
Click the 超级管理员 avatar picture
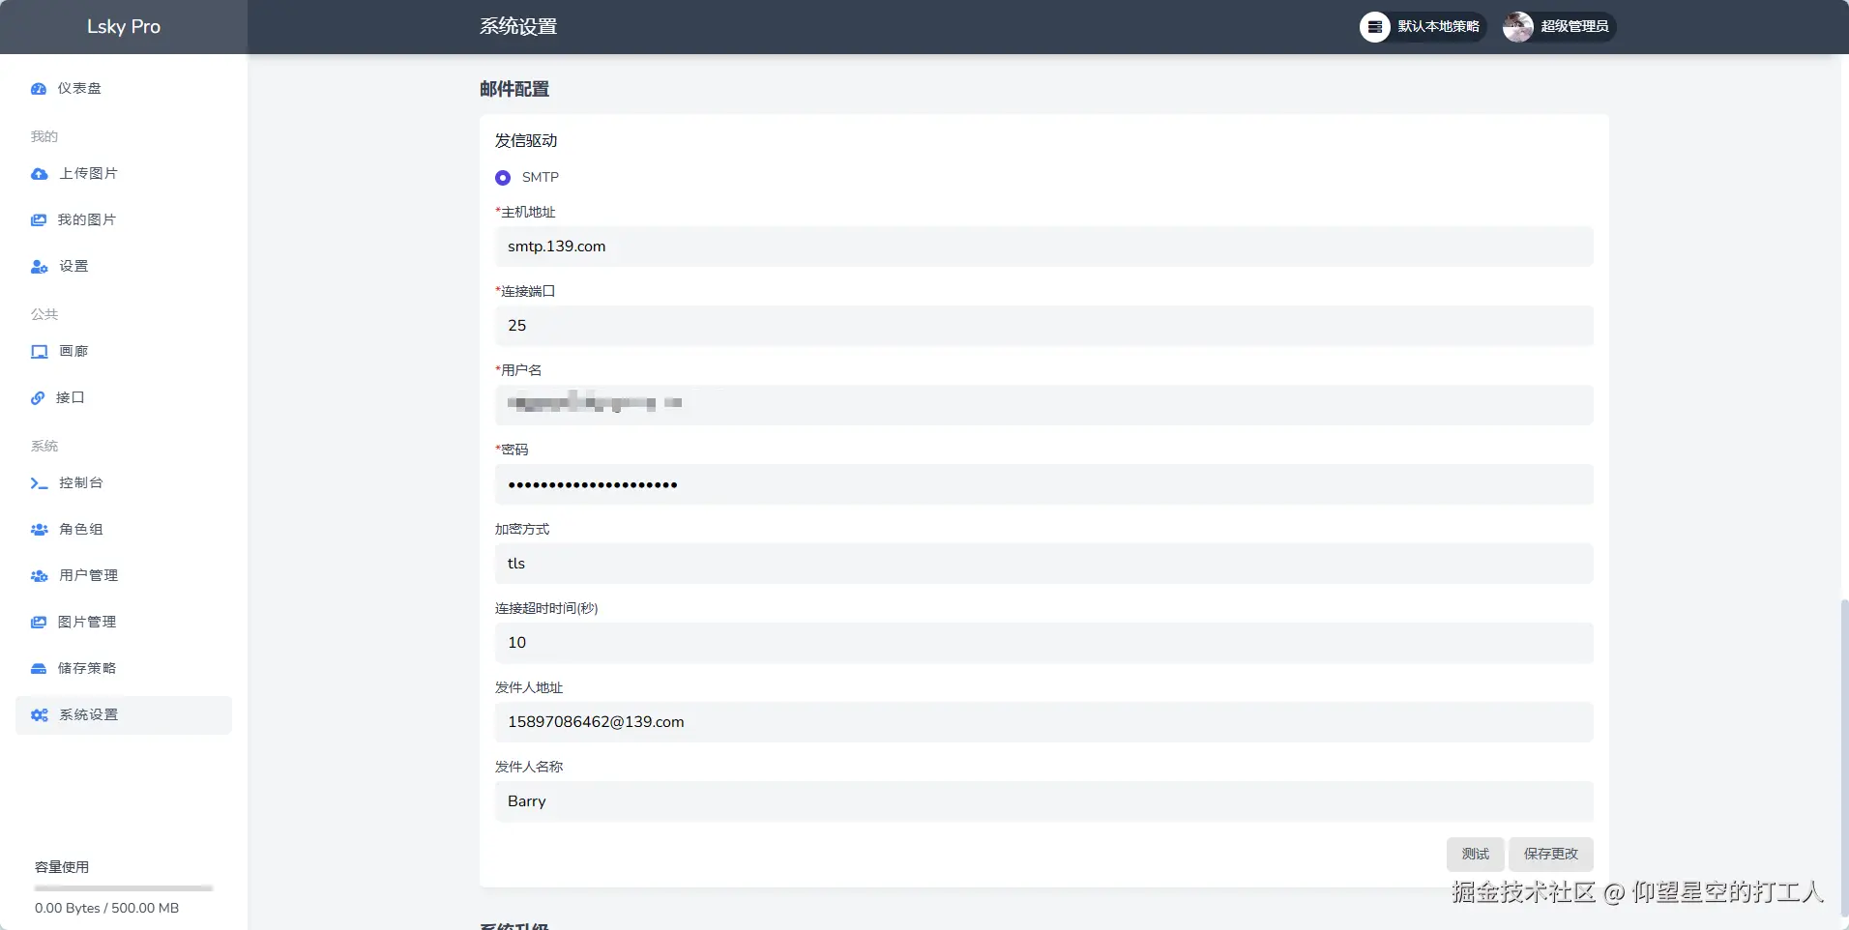click(1517, 27)
